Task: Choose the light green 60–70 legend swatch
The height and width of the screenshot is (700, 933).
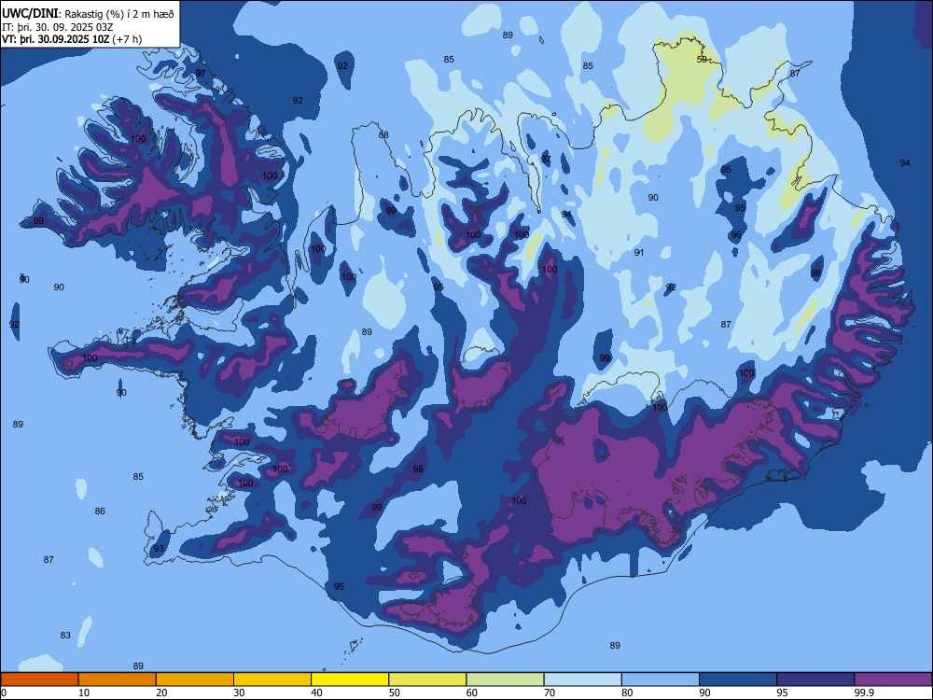Action: pyautogui.click(x=505, y=679)
